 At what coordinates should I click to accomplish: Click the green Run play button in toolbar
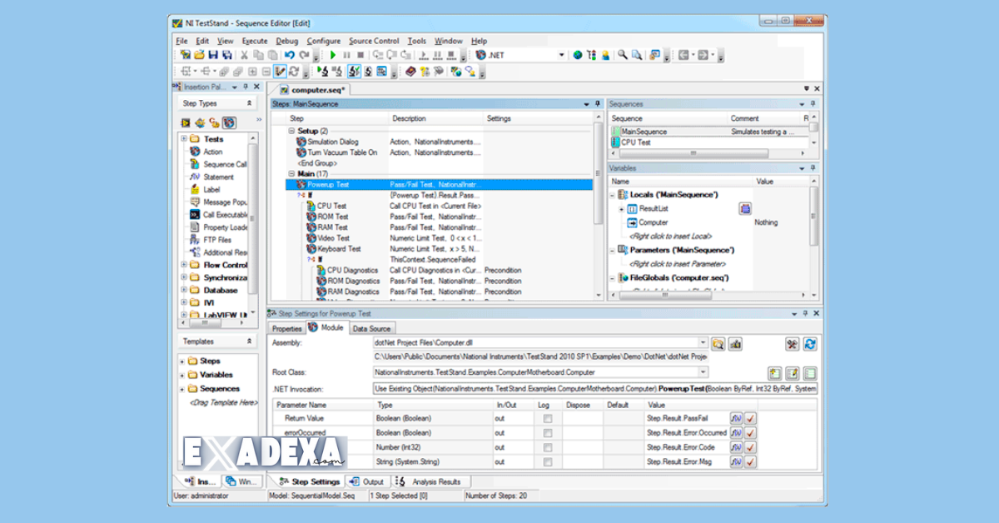[333, 56]
